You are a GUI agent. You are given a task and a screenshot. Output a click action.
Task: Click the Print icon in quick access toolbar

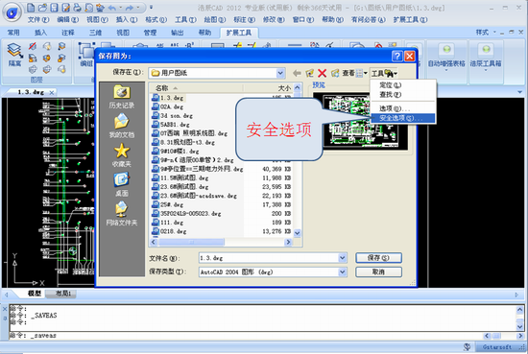pos(77,7)
